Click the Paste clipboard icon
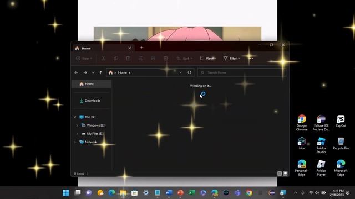This screenshot has width=355, height=199. tap(128, 59)
